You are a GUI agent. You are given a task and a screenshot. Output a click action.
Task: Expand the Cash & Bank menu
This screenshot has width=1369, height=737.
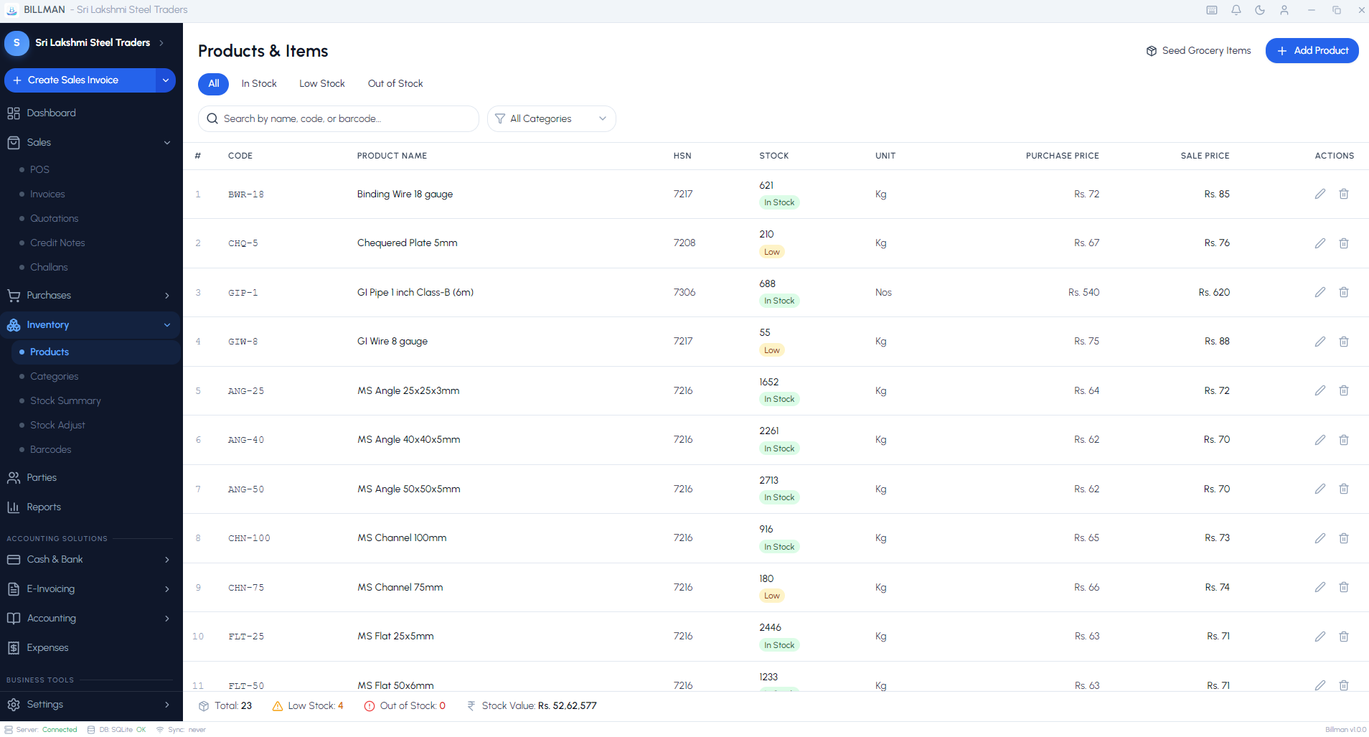point(91,559)
